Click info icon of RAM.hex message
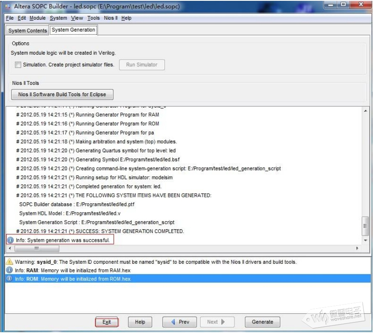The width and height of the screenshot is (373, 333). [9, 270]
